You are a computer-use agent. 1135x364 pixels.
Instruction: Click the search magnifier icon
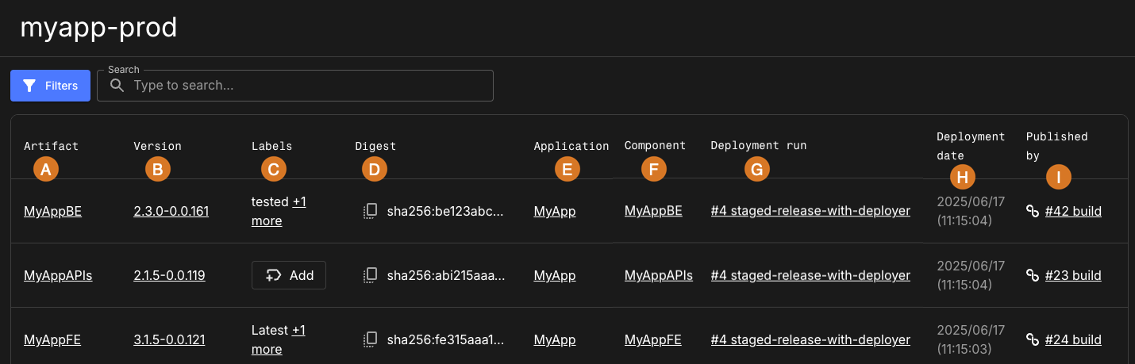117,86
